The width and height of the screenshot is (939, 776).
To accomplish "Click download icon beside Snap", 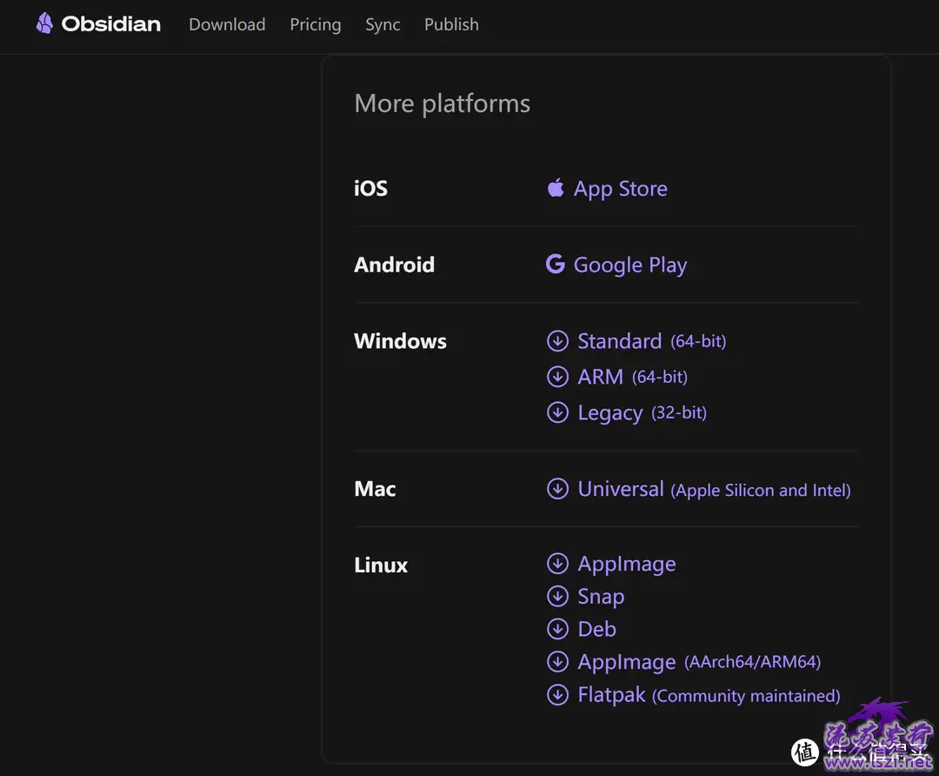I will click(x=557, y=596).
